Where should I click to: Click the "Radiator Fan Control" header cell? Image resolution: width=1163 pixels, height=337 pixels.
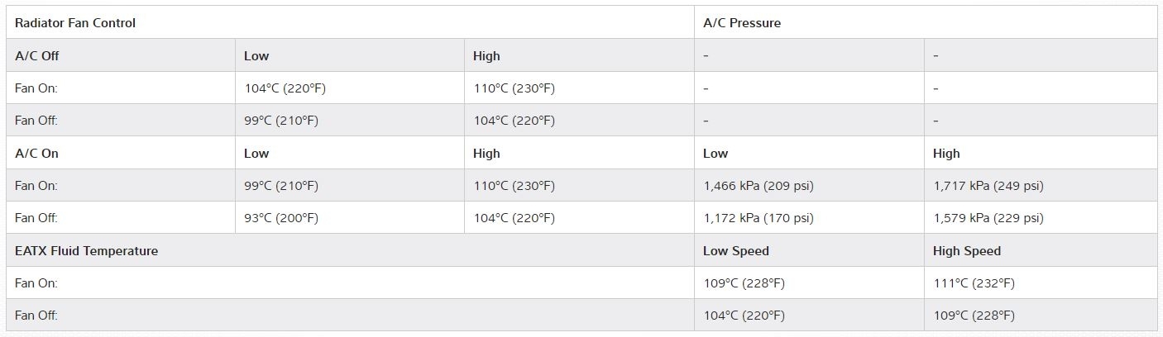pos(75,23)
